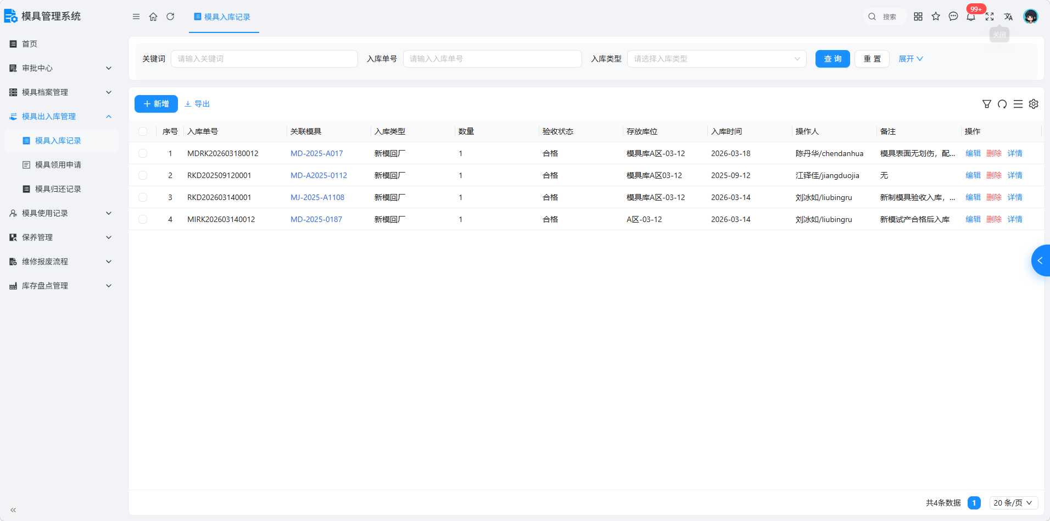Change table density icon
1050x521 pixels.
(x=1018, y=104)
